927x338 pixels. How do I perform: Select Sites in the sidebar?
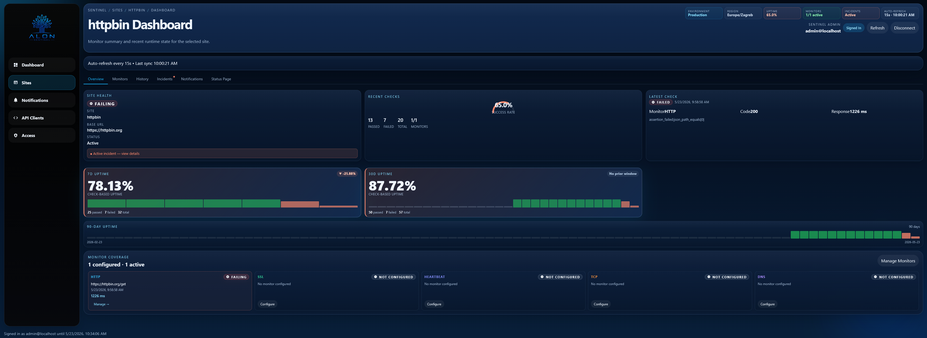pos(42,82)
